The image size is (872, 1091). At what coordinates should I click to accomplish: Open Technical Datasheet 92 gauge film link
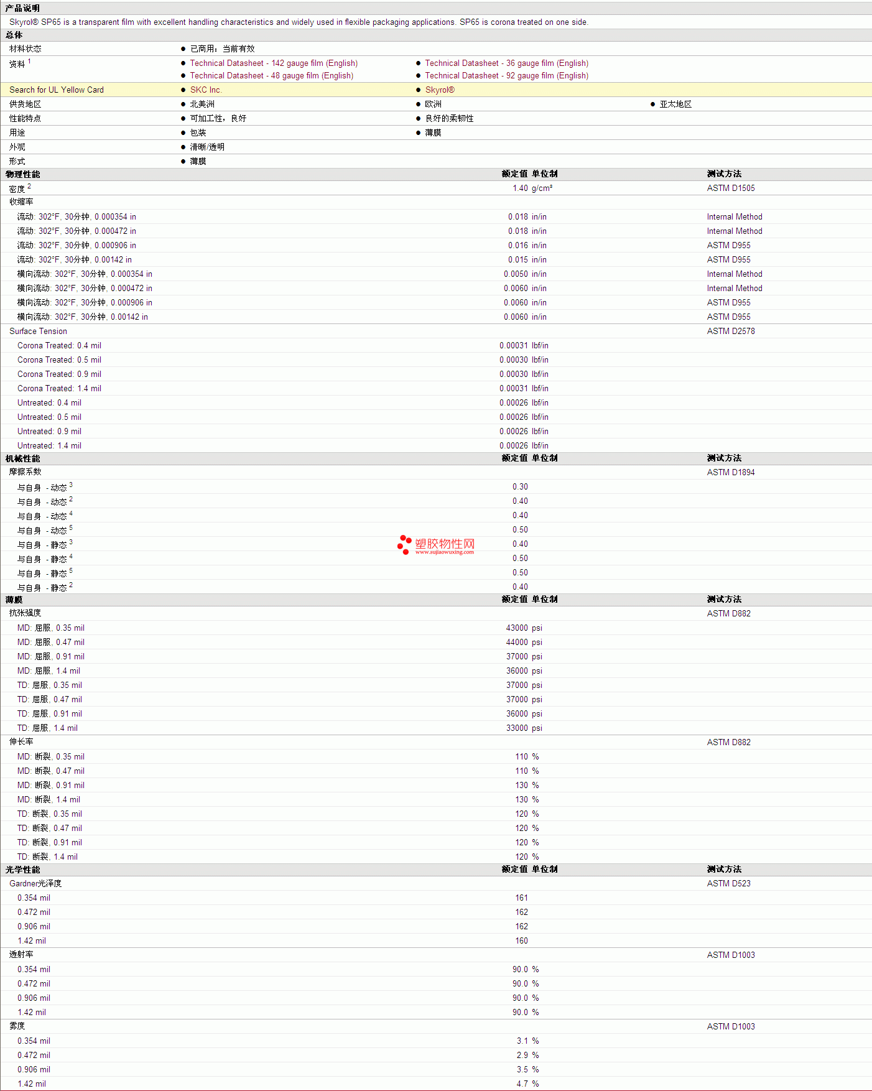click(x=506, y=75)
